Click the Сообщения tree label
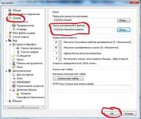Viewport: 141px width, 119px height. [x=23, y=56]
